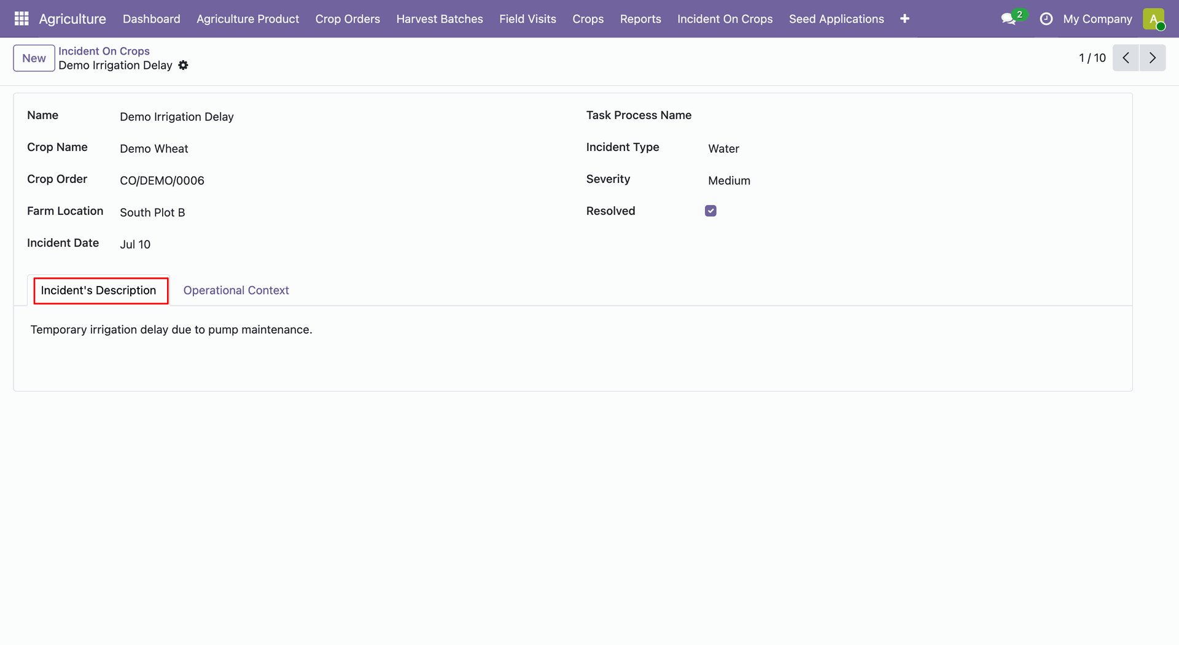
Task: Open the Seed Applications menu
Action: pos(836,19)
